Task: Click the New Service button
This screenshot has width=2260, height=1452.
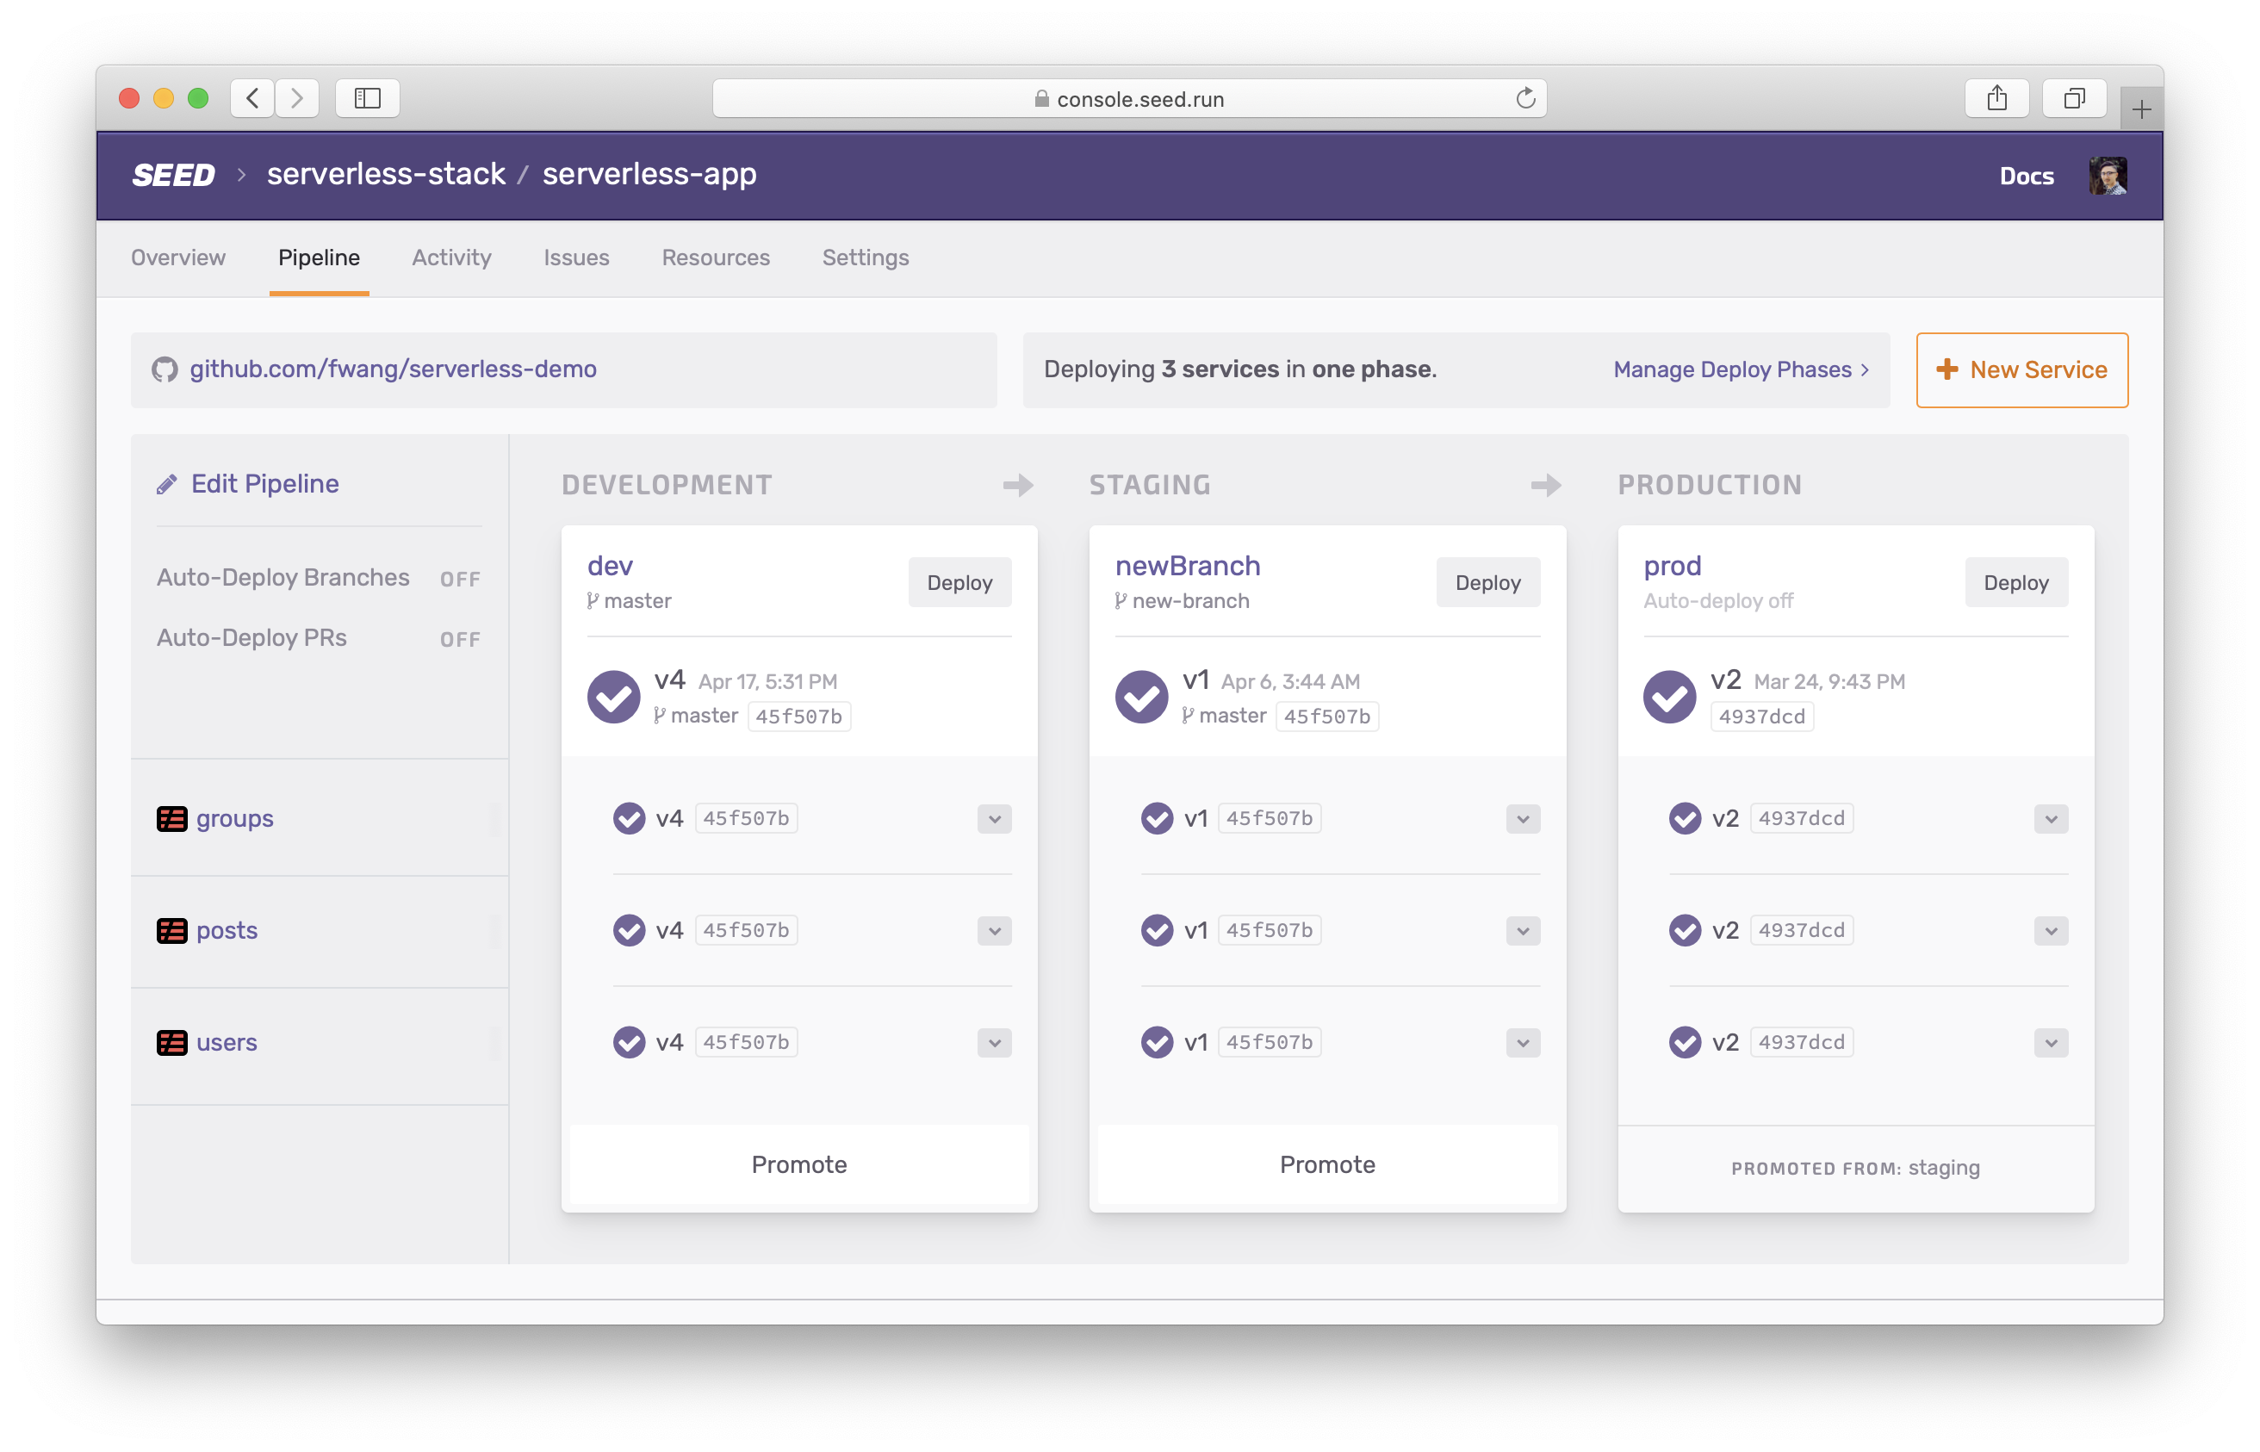Action: click(2021, 369)
